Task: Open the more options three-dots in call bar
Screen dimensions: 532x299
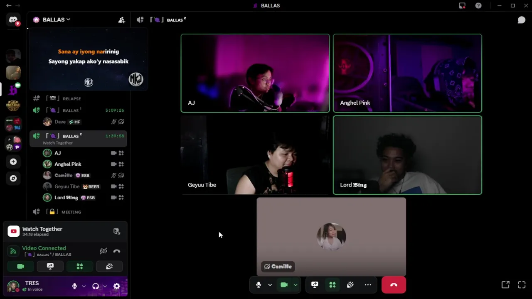Action: [368, 284]
